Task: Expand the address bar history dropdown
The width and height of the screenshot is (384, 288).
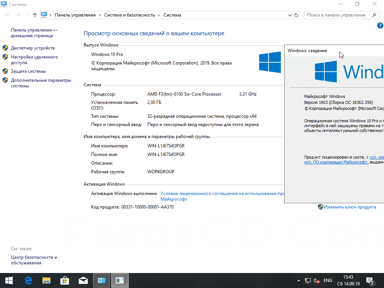Action: [290, 15]
